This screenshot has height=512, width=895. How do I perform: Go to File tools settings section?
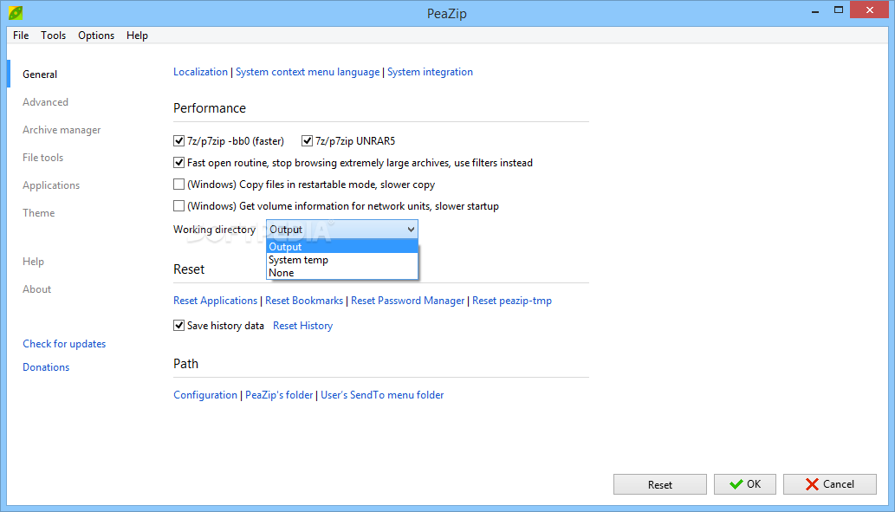pos(42,158)
